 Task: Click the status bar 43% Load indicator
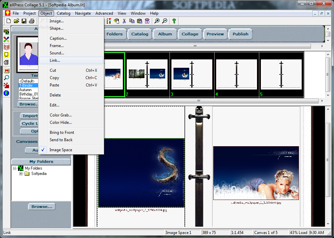299,233
